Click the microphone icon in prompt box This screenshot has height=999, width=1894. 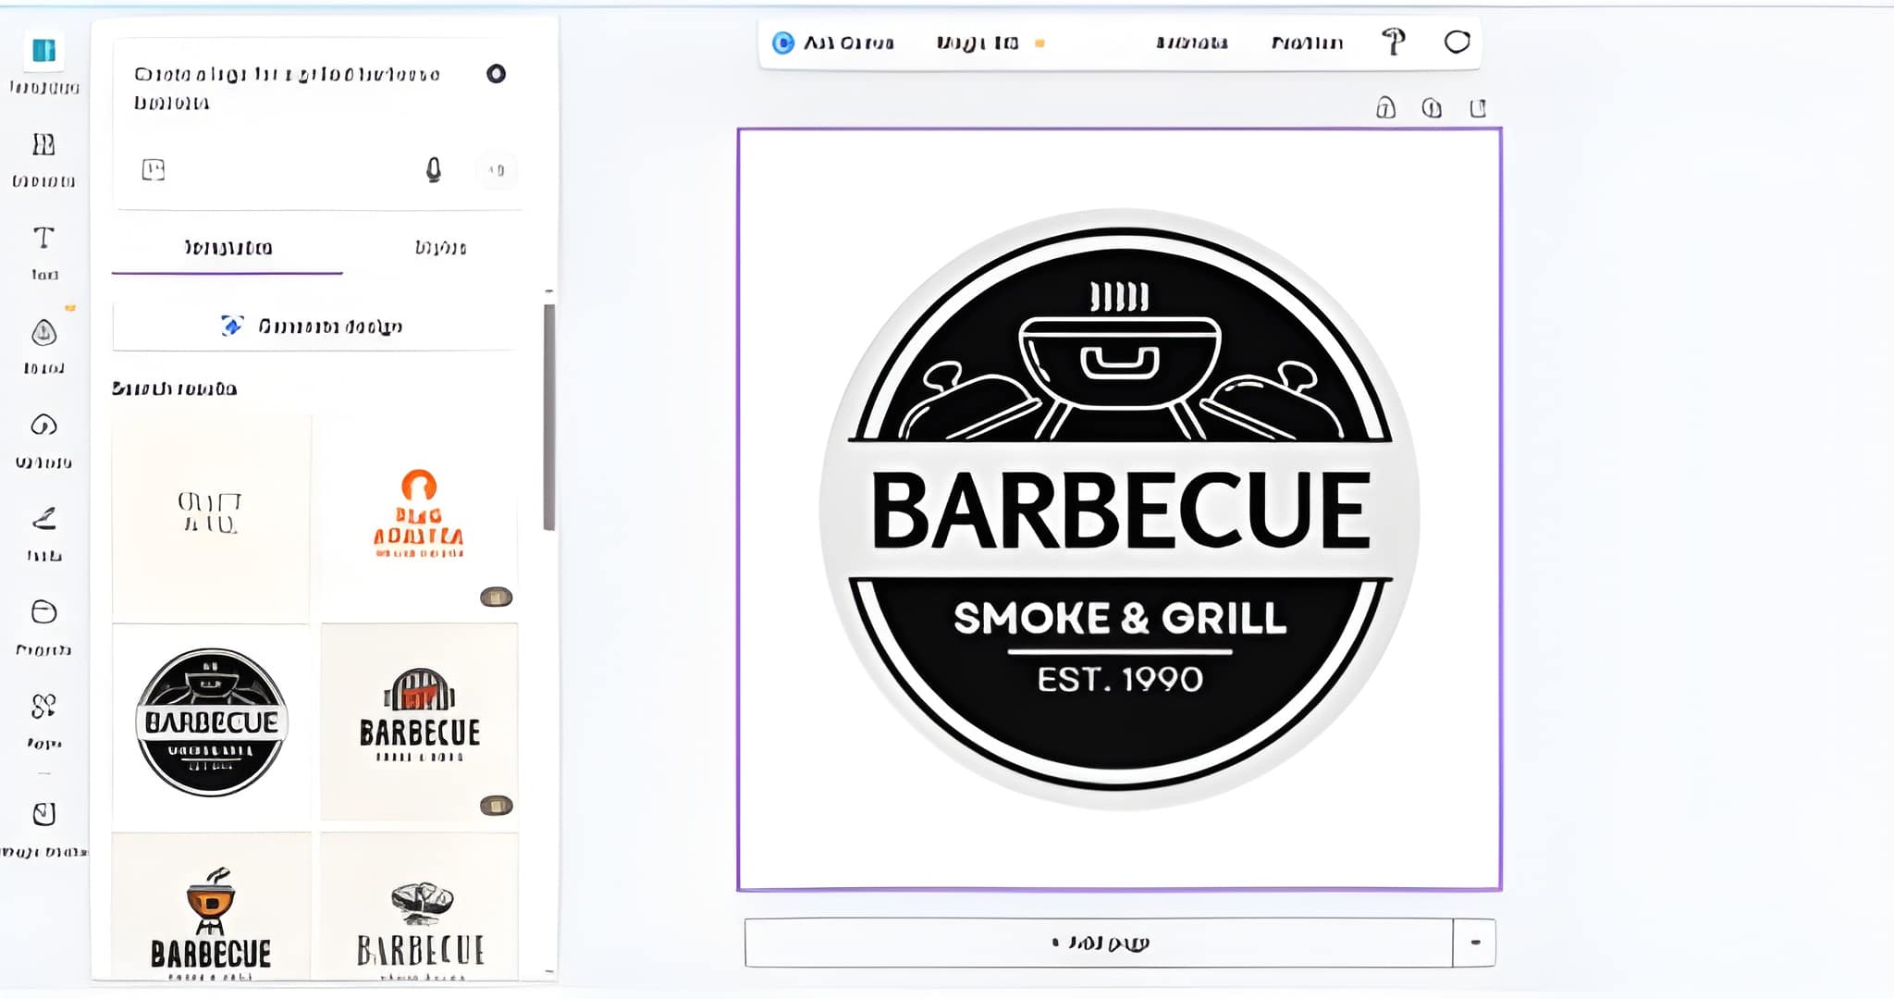(433, 169)
